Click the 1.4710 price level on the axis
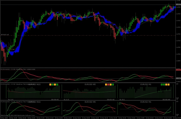 (x=178, y=41)
